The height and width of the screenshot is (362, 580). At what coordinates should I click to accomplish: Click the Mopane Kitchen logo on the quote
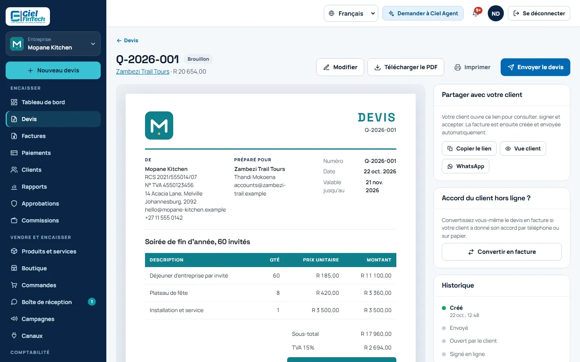(x=159, y=125)
